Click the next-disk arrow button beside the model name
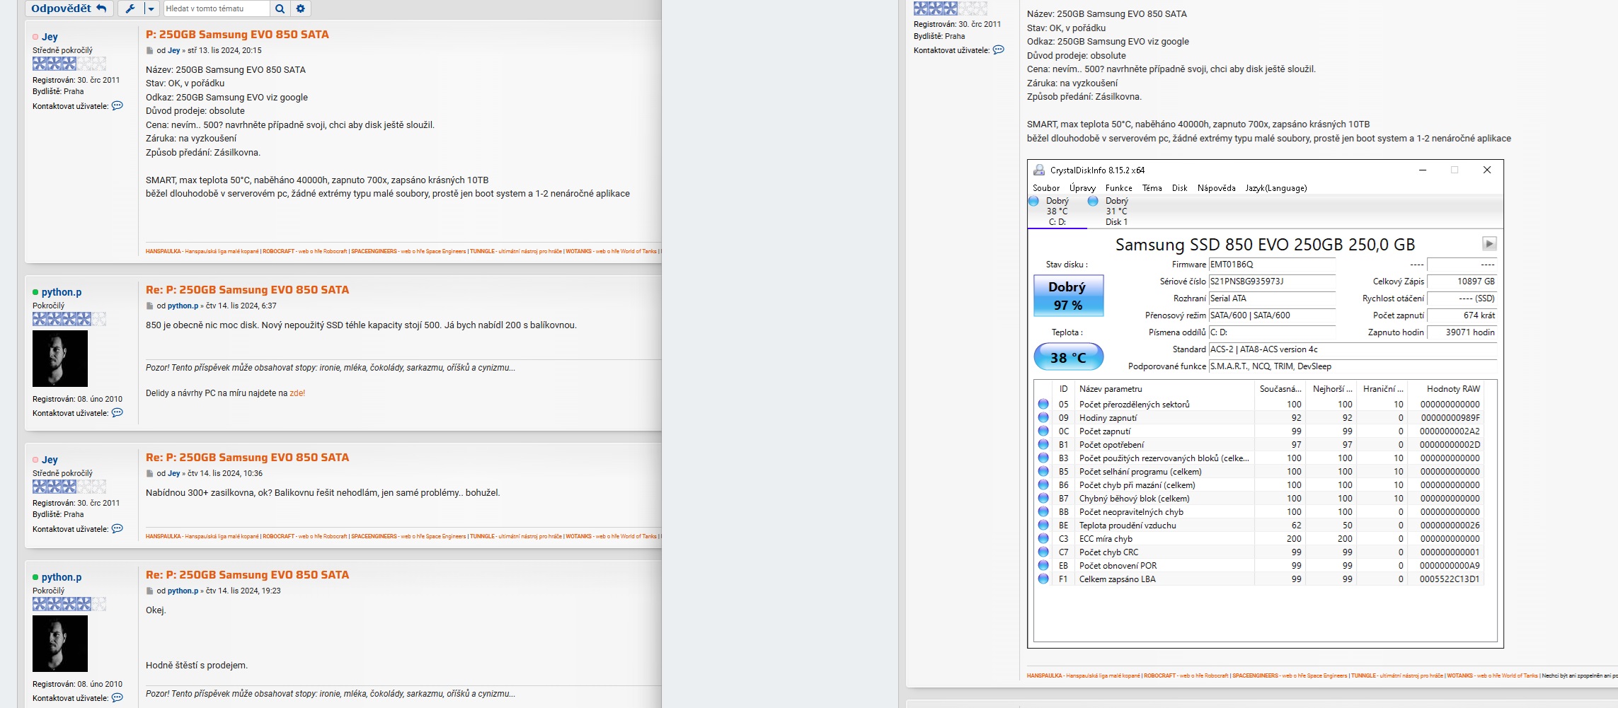 pyautogui.click(x=1489, y=244)
